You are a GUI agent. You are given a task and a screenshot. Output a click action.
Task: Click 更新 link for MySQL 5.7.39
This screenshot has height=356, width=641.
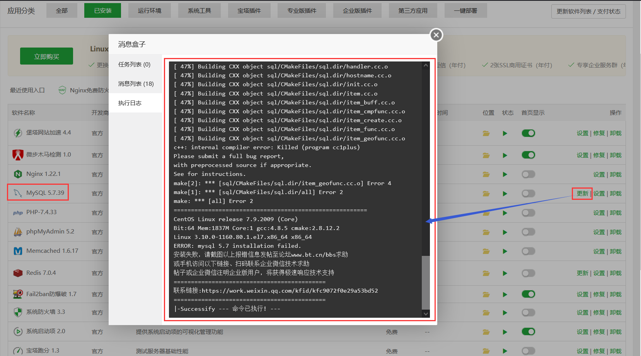tap(582, 194)
